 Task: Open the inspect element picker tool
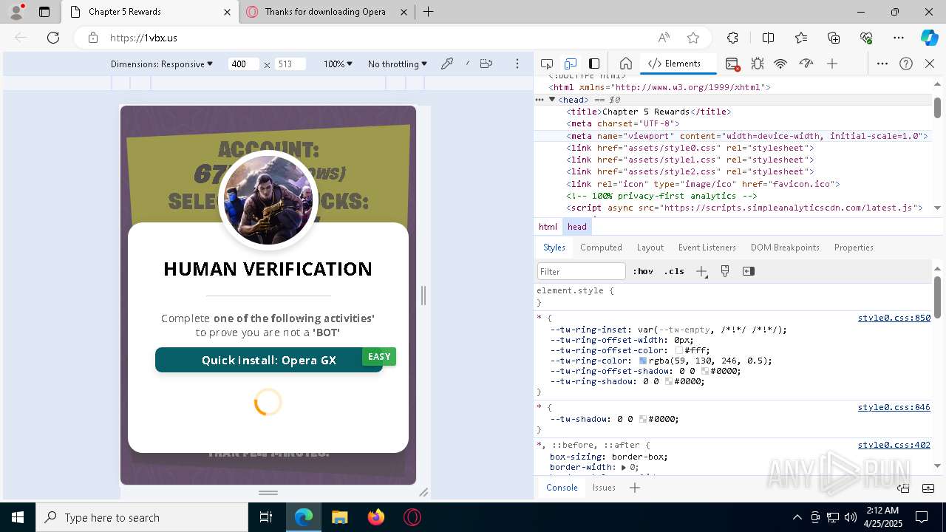point(547,64)
